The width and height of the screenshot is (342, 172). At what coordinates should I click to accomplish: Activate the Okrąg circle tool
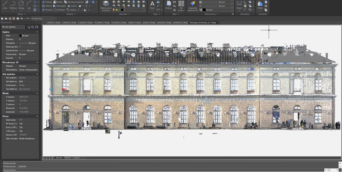coord(21,5)
